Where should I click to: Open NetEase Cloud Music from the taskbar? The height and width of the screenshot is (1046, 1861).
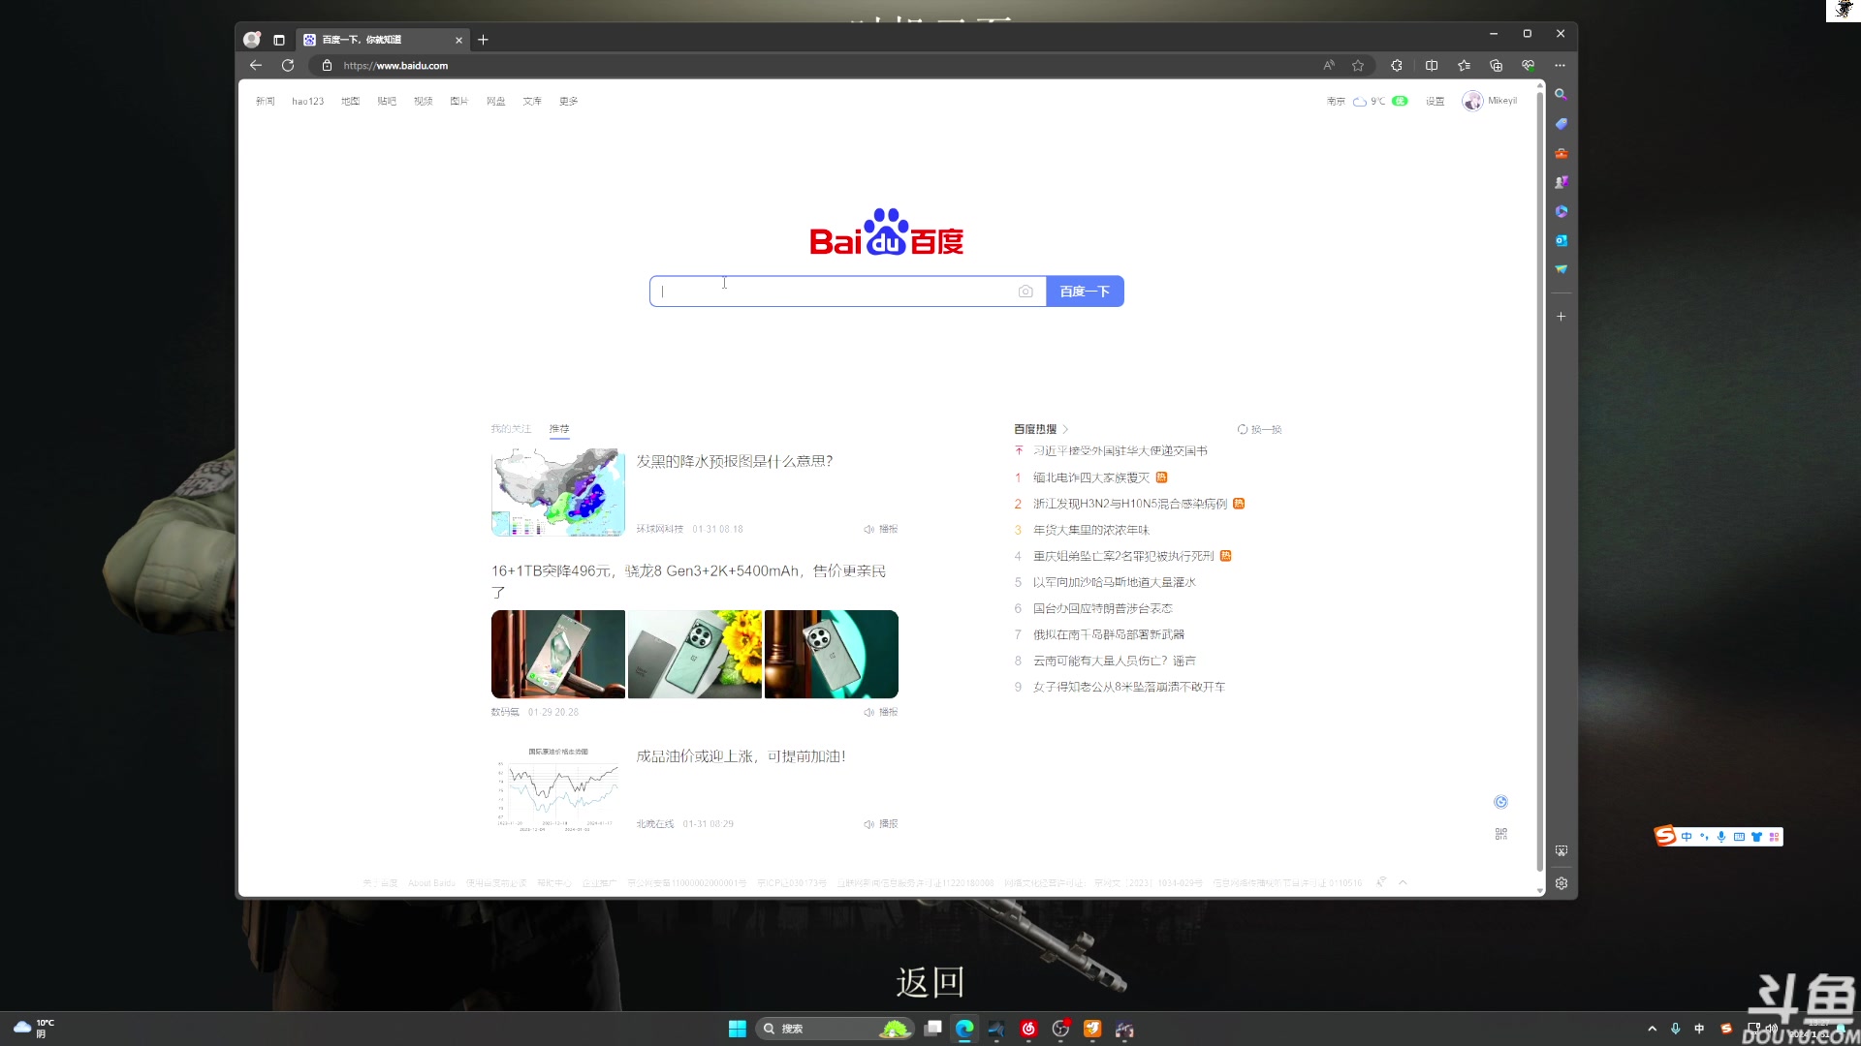pos(1028,1029)
